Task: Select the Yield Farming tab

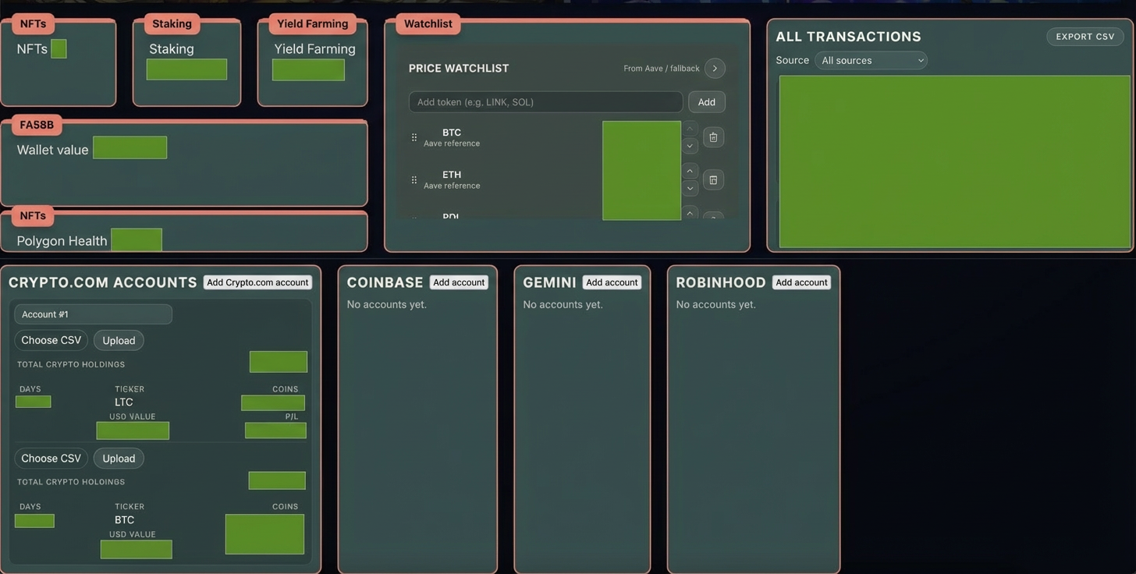Action: [x=312, y=24]
